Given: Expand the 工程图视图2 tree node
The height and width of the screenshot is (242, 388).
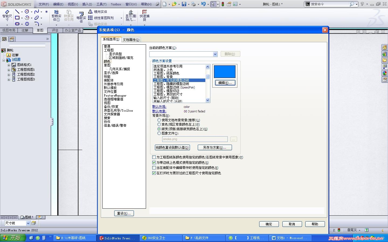Looking at the screenshot, I should [x=9, y=75].
